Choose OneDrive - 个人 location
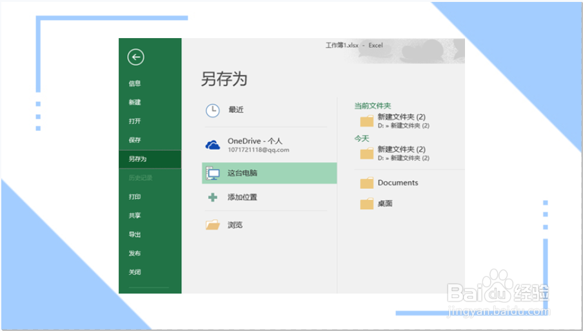The height and width of the screenshot is (331, 583). click(x=255, y=141)
